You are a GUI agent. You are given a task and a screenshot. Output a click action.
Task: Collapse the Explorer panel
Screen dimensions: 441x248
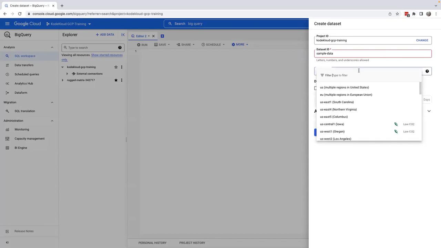pos(123,35)
